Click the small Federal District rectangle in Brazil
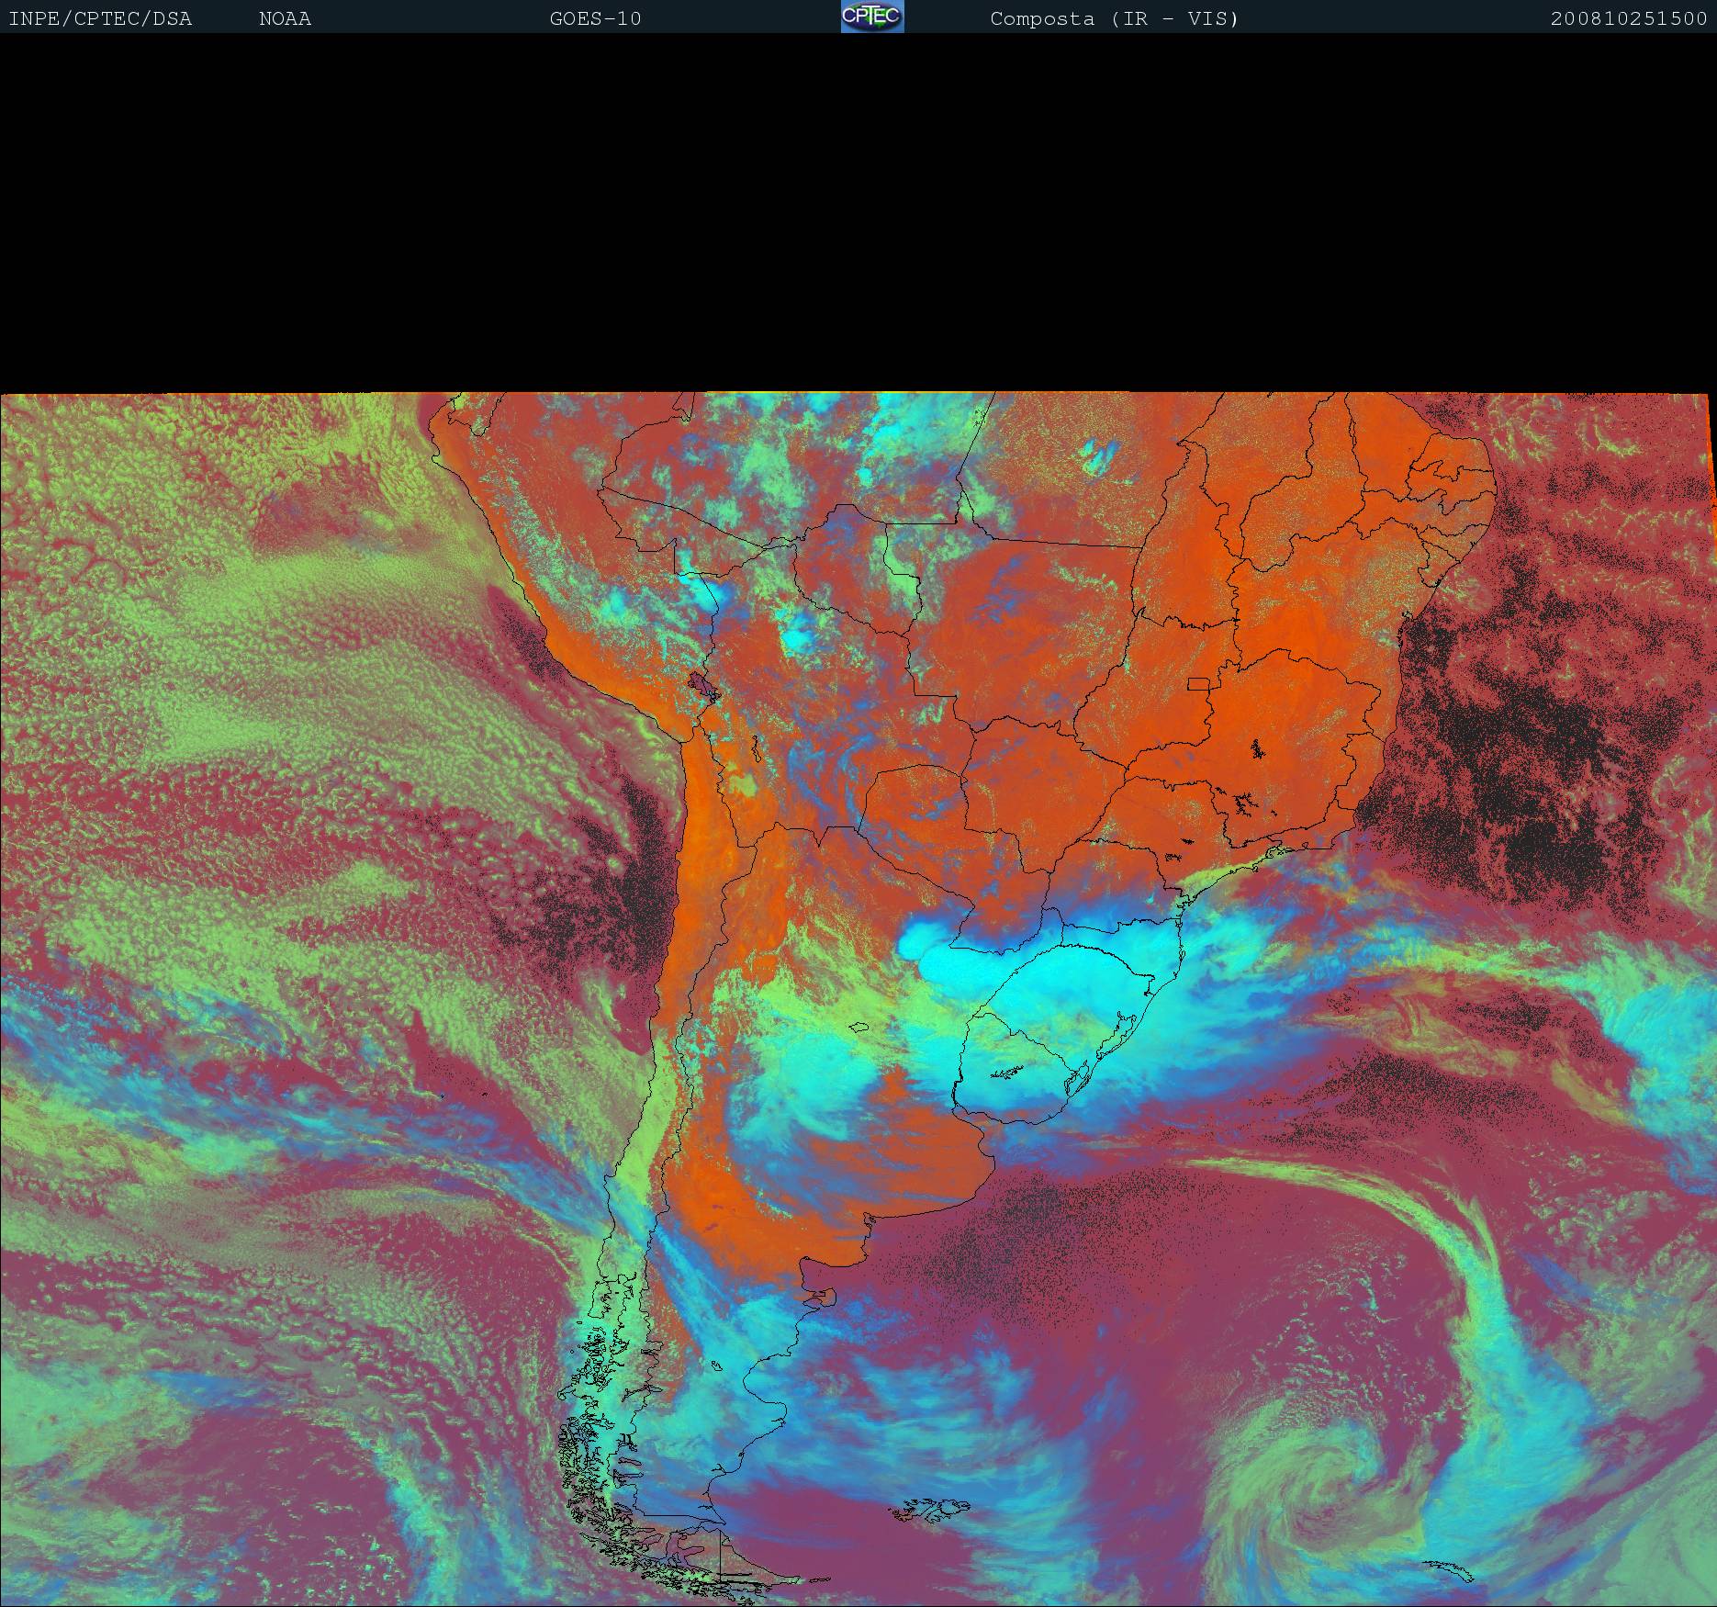The height and width of the screenshot is (1607, 1717). [1199, 683]
